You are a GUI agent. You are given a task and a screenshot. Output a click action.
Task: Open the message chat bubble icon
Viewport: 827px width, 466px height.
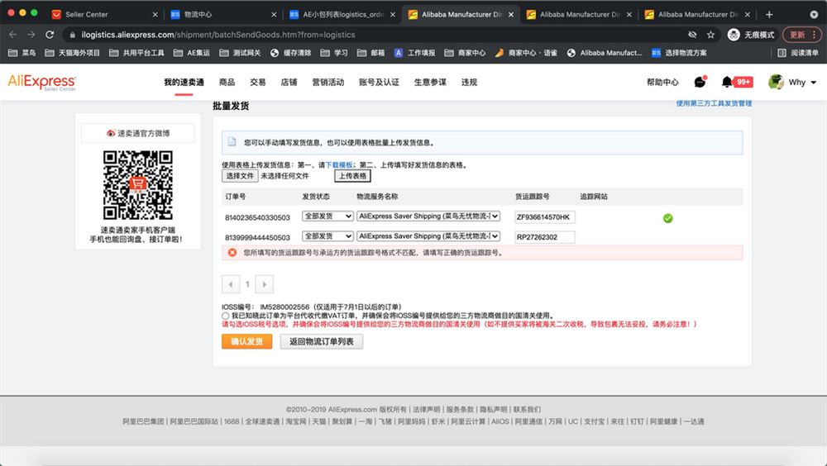tap(700, 82)
